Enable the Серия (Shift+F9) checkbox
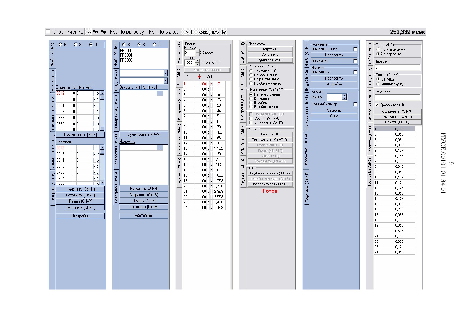 [x=251, y=119]
